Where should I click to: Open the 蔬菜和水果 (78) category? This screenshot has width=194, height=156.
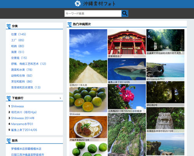[x=22, y=70]
